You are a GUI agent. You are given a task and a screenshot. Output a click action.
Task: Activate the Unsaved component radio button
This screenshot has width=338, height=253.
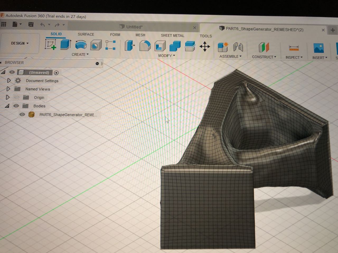tap(56, 73)
